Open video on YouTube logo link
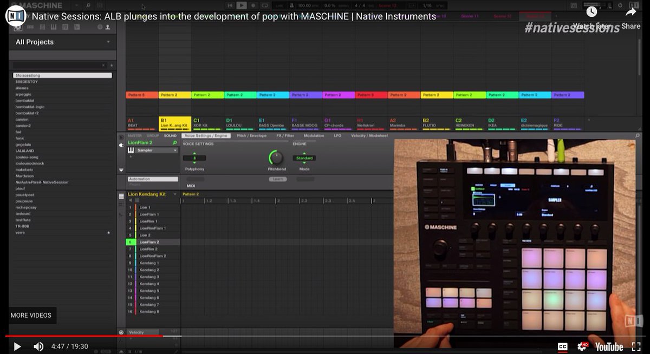 [609, 346]
